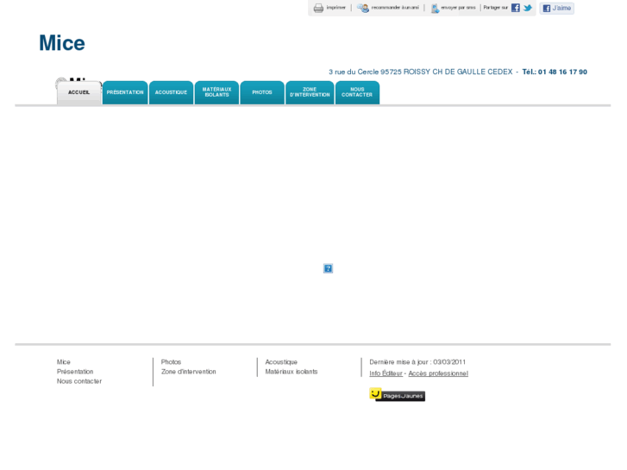Viewport: 627px width, 470px height.
Task: Click the Dernière mise à jour date text
Action: 417,362
